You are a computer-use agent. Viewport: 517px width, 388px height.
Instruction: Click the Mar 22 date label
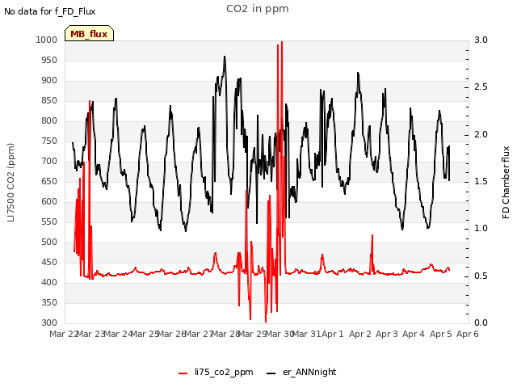click(x=63, y=334)
